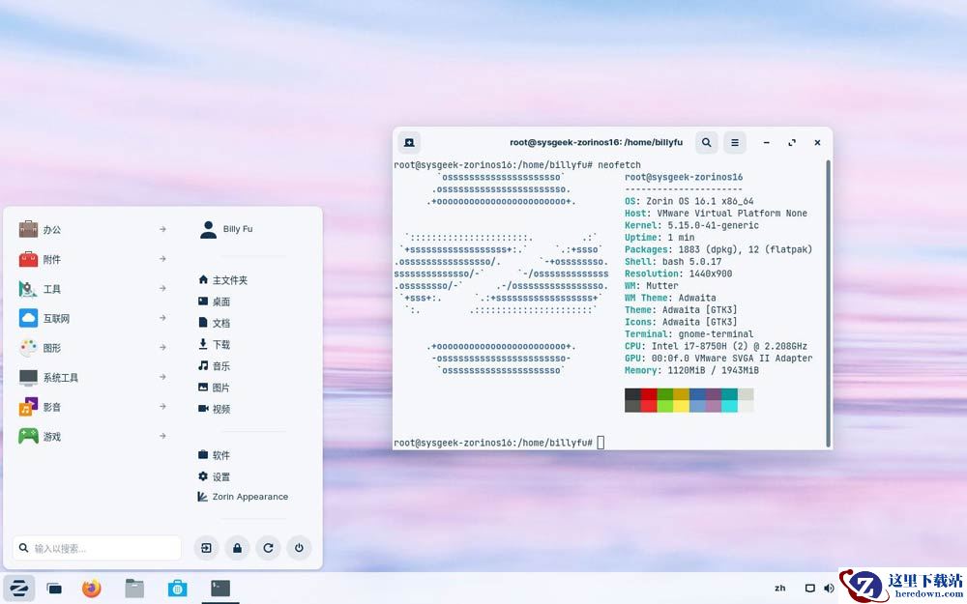Select the 工具 utilities category

(x=93, y=288)
